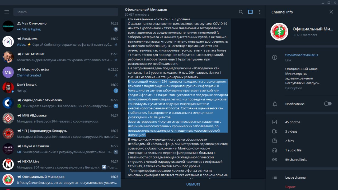
Task: Open the СТАС БОМБИТ channel
Action: click(x=60, y=57)
